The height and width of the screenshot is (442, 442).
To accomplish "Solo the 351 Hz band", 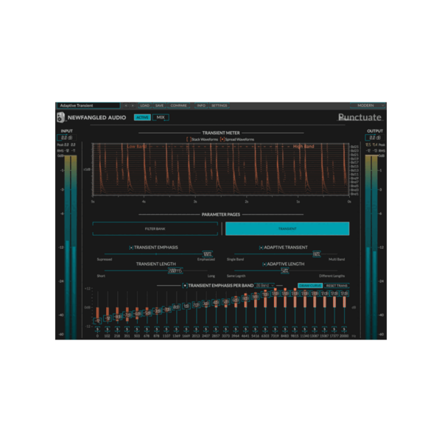I will click(x=127, y=329).
